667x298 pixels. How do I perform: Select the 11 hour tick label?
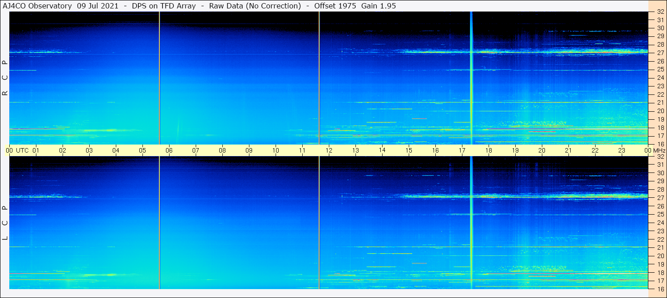tap(302, 150)
